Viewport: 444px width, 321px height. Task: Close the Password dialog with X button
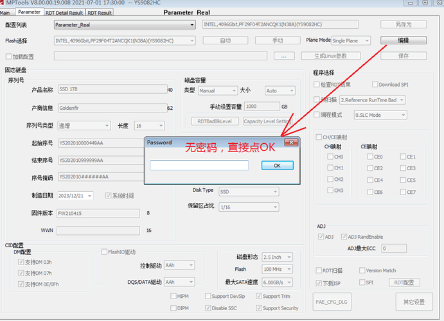tap(291, 143)
